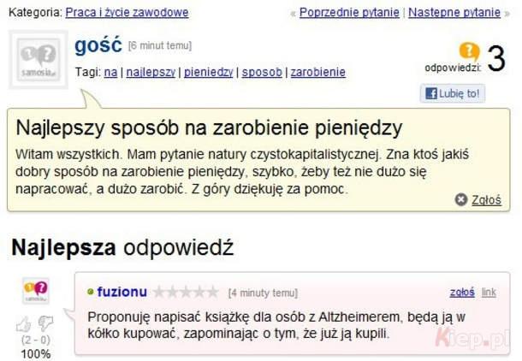The image size is (522, 361).
Task: Click the thumbs up icon on fuzionu's answer
Action: (24, 323)
